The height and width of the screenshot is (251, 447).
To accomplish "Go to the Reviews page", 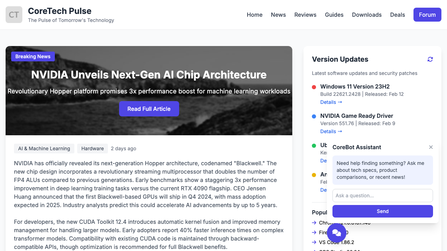I will (305, 15).
